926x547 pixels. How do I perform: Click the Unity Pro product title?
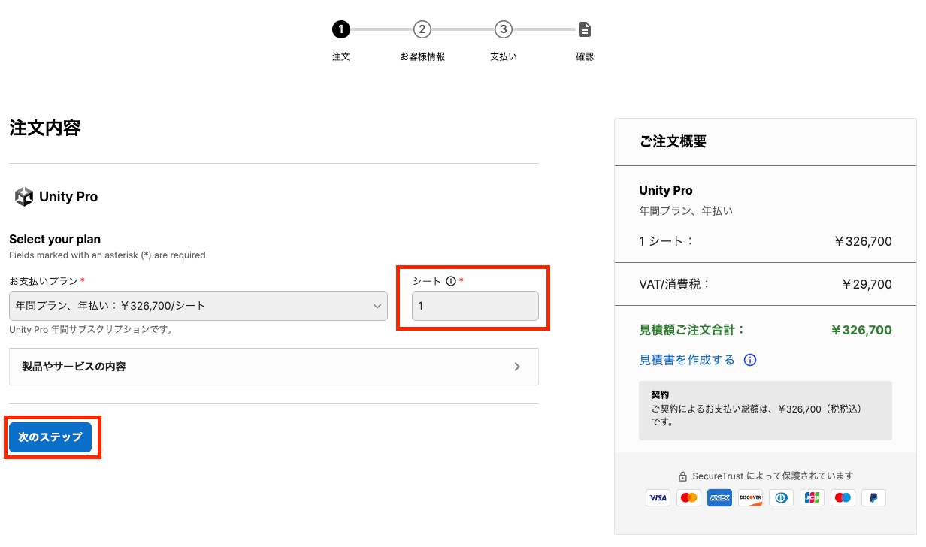tap(68, 197)
